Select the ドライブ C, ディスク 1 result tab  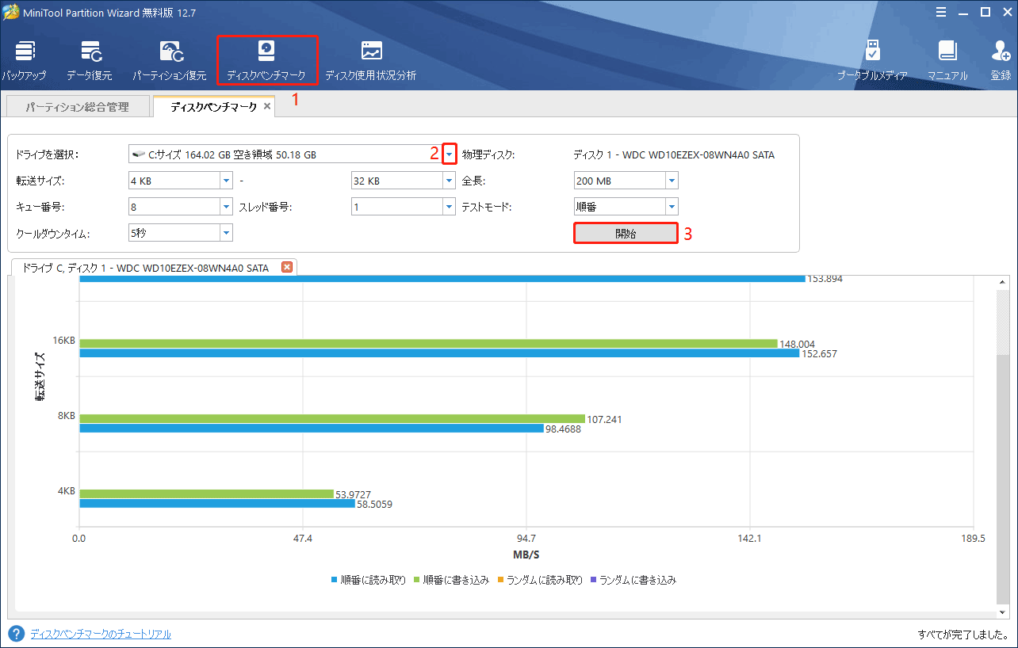[152, 268]
